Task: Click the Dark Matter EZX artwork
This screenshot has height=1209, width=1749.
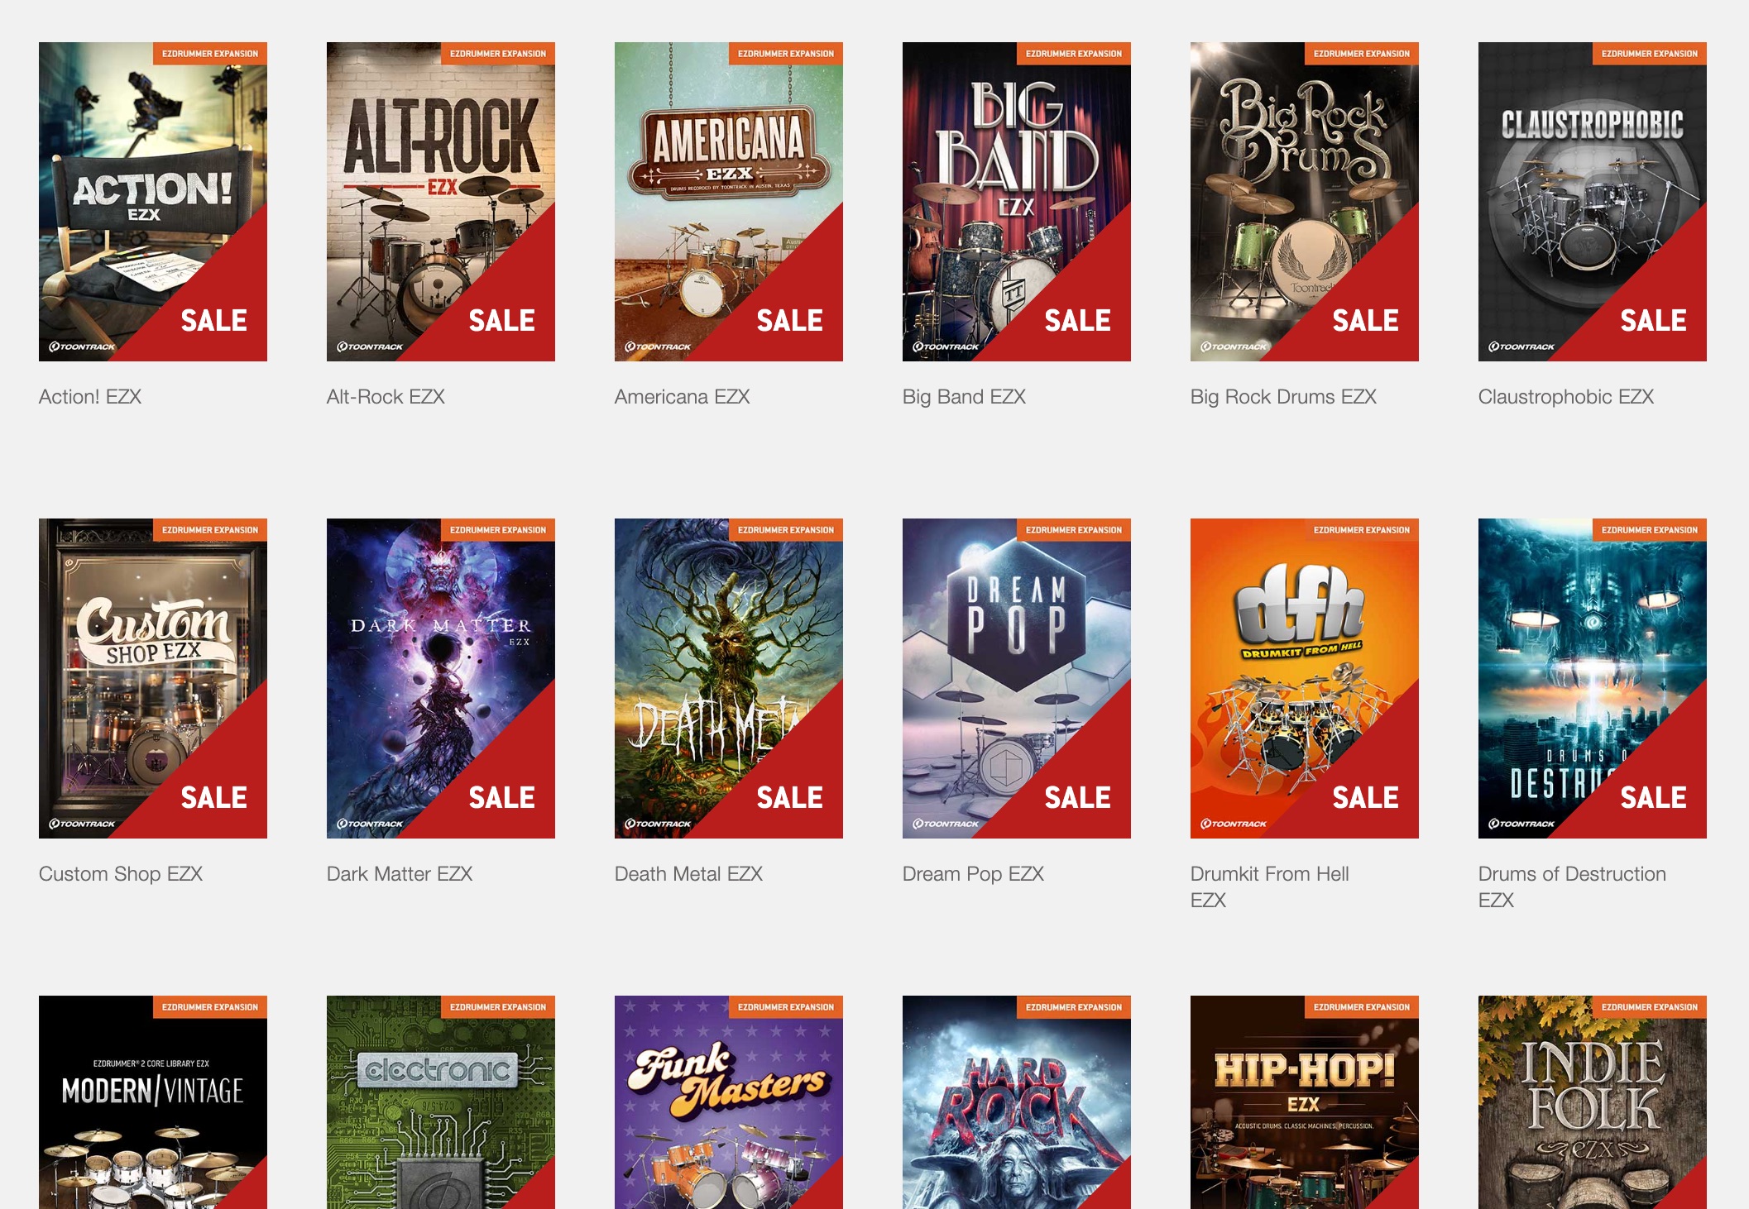Action: [441, 678]
